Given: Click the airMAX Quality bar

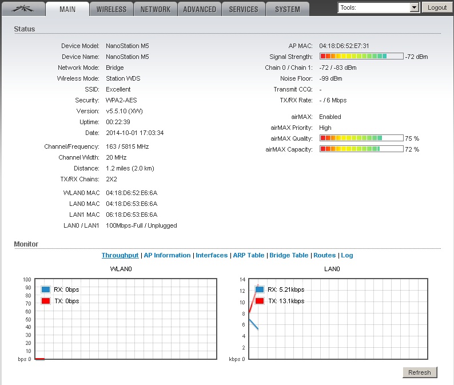Looking at the screenshot, I should [361, 138].
